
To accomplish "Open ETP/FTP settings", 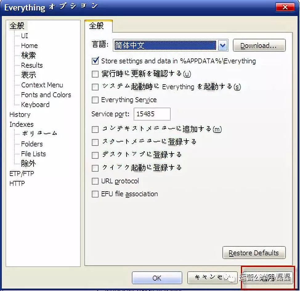I will coord(22,173).
